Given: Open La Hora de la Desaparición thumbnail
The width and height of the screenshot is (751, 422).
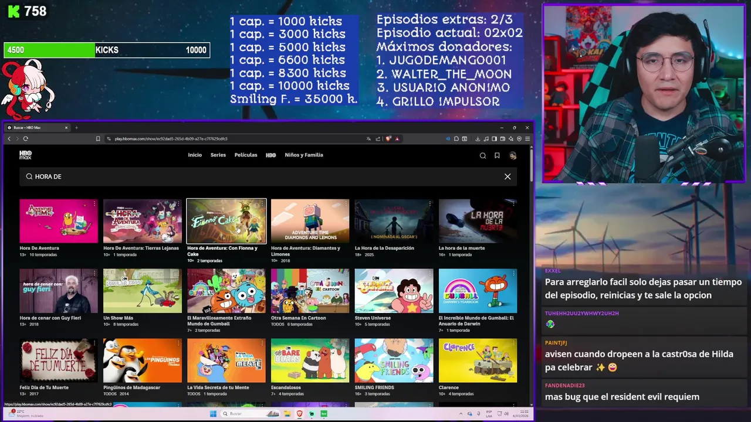Looking at the screenshot, I should click(x=394, y=221).
